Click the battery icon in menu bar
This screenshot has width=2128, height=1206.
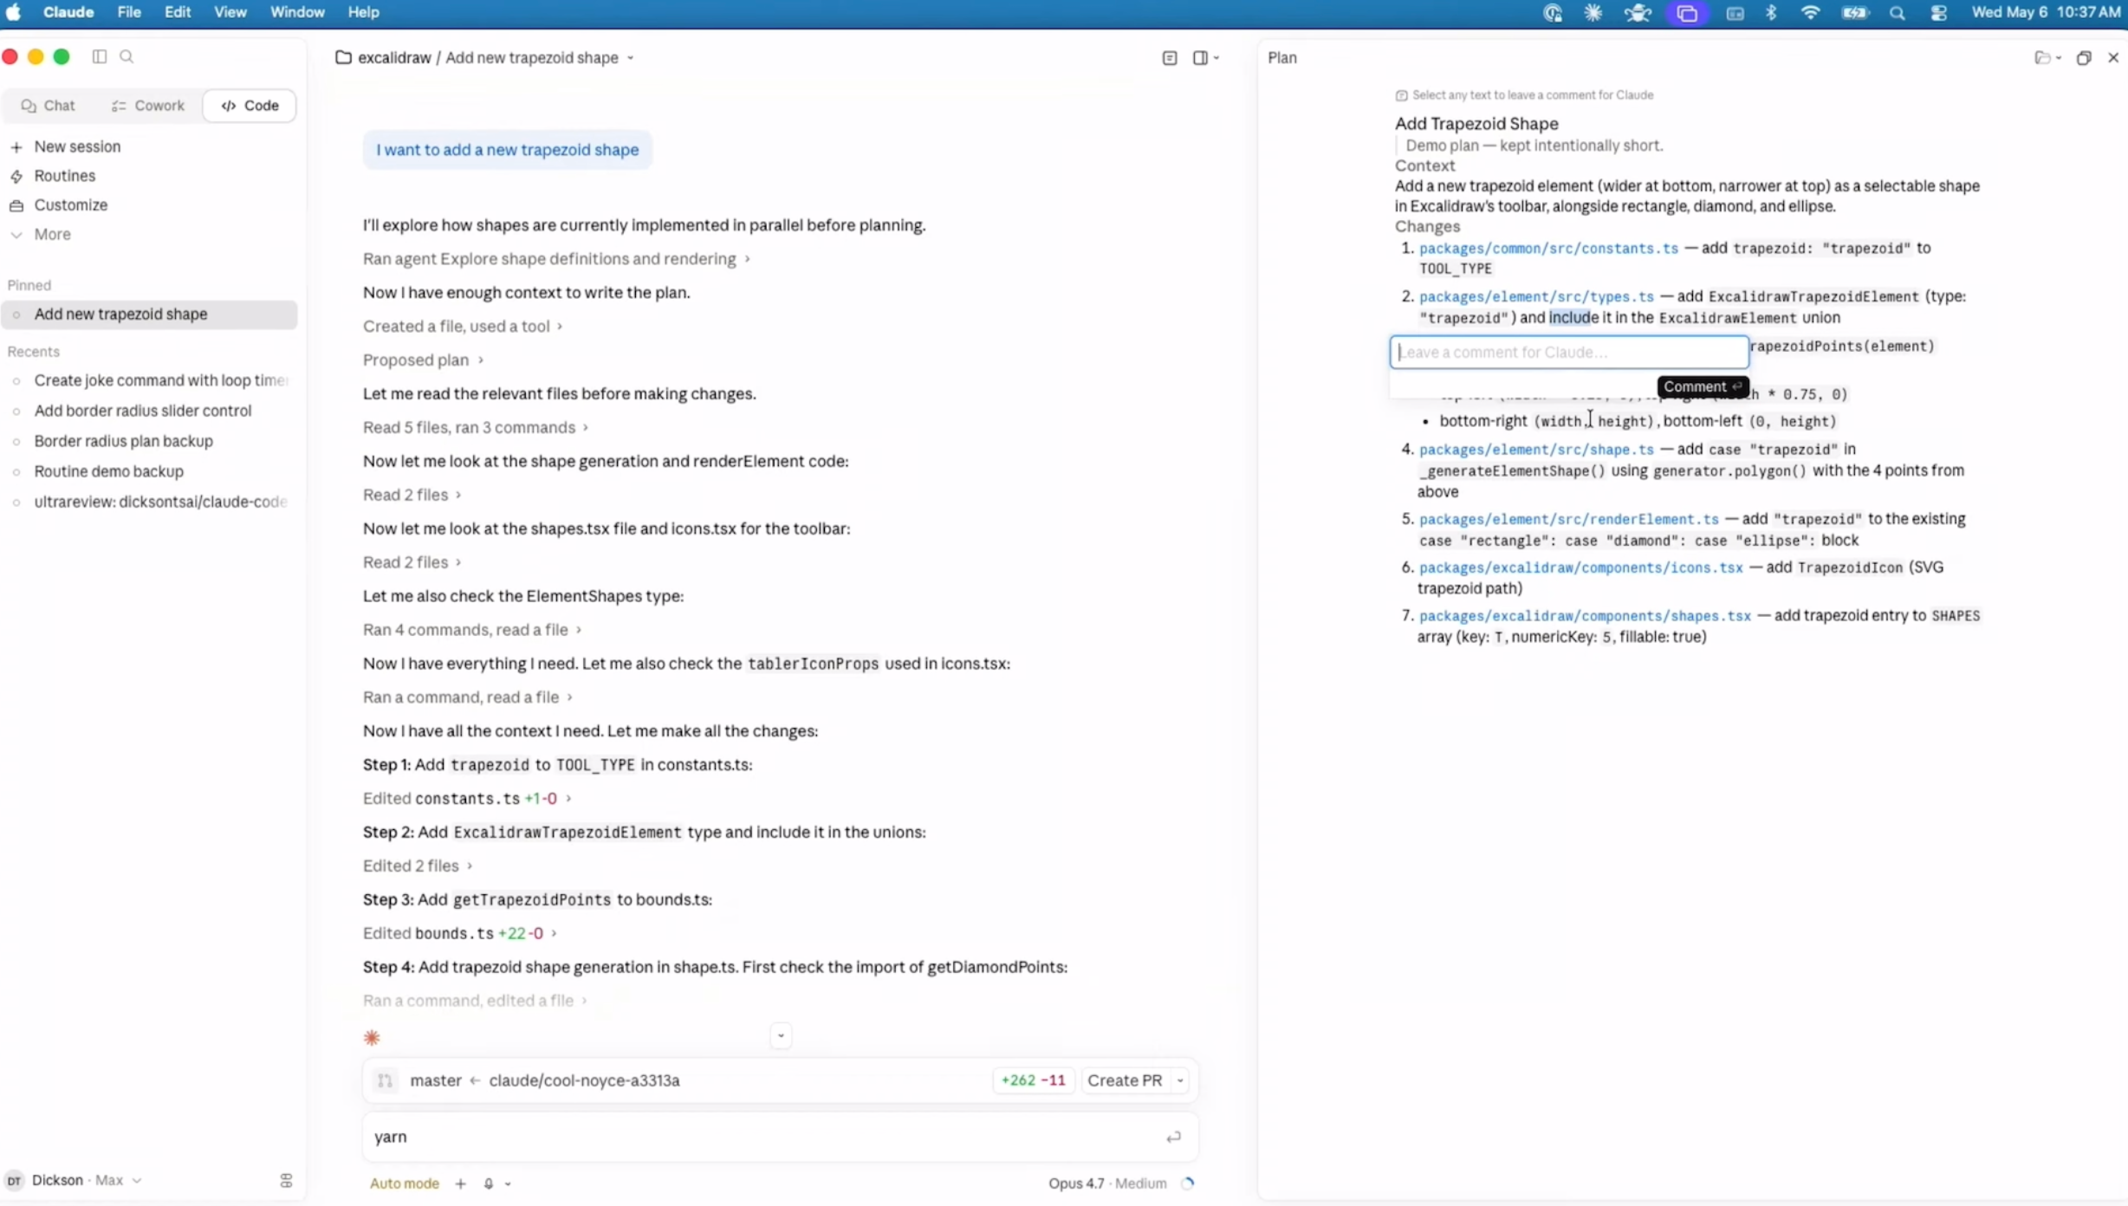pyautogui.click(x=1855, y=13)
